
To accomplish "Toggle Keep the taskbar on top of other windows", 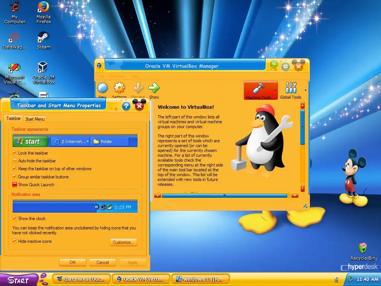I will (15, 169).
